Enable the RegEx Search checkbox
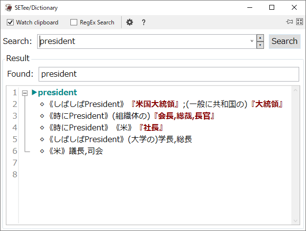 click(74, 22)
